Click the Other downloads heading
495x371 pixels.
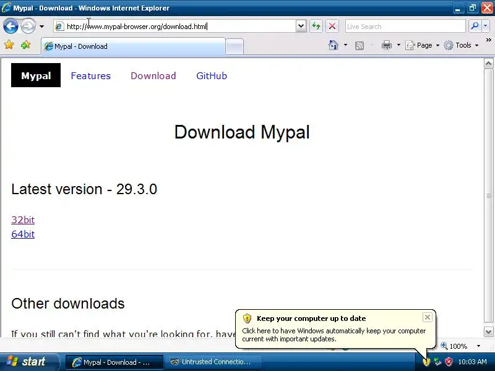68,304
